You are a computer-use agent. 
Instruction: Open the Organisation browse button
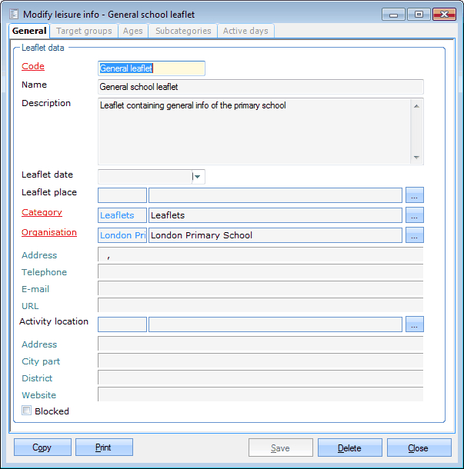pos(414,235)
